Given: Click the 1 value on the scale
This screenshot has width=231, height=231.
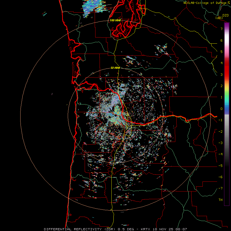Looking at the screenshot, I should 222,97.
